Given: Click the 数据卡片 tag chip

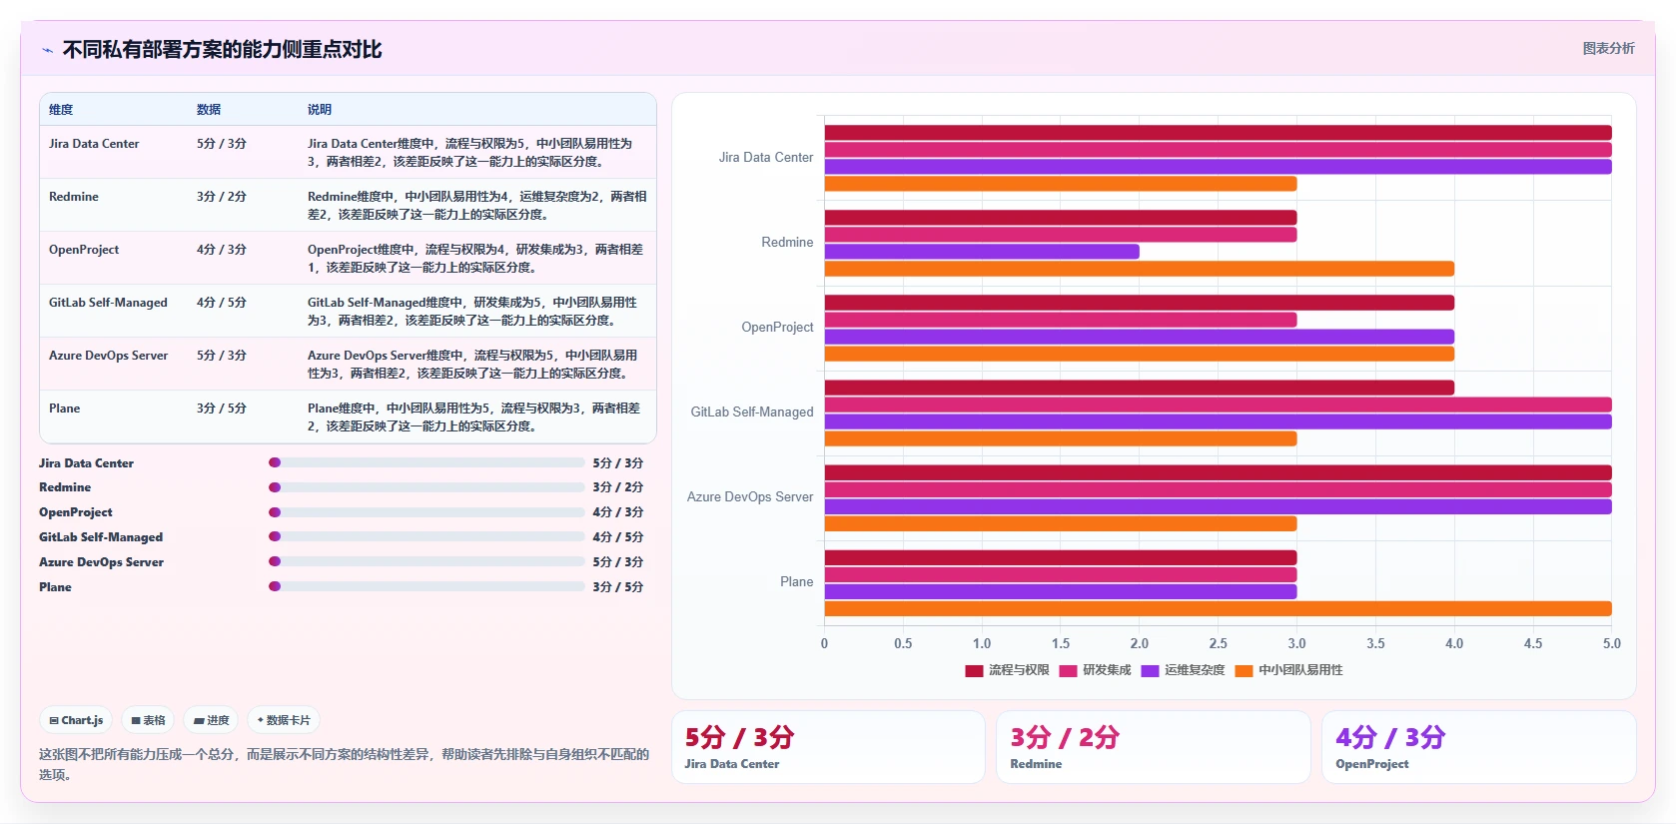Looking at the screenshot, I should (x=284, y=720).
